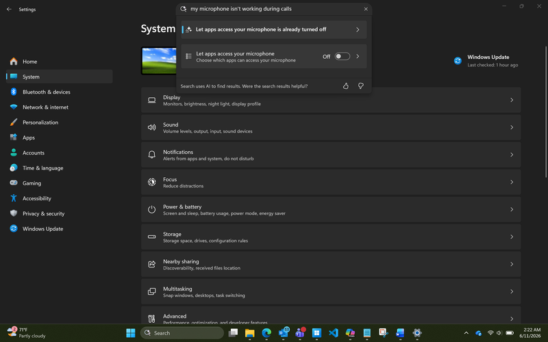Click the Storage drive icon

151,237
